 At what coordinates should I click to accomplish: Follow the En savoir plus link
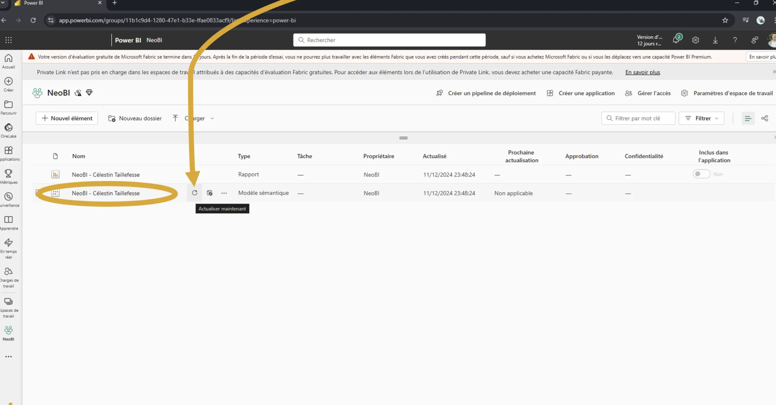pyautogui.click(x=643, y=72)
